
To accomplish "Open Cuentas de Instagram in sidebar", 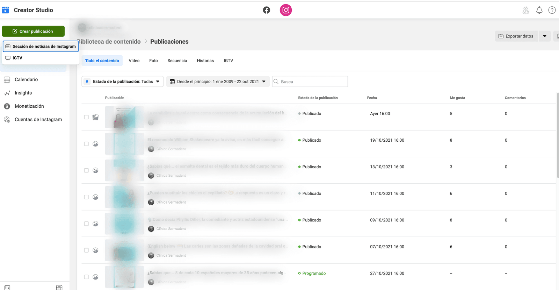I will 38,120.
